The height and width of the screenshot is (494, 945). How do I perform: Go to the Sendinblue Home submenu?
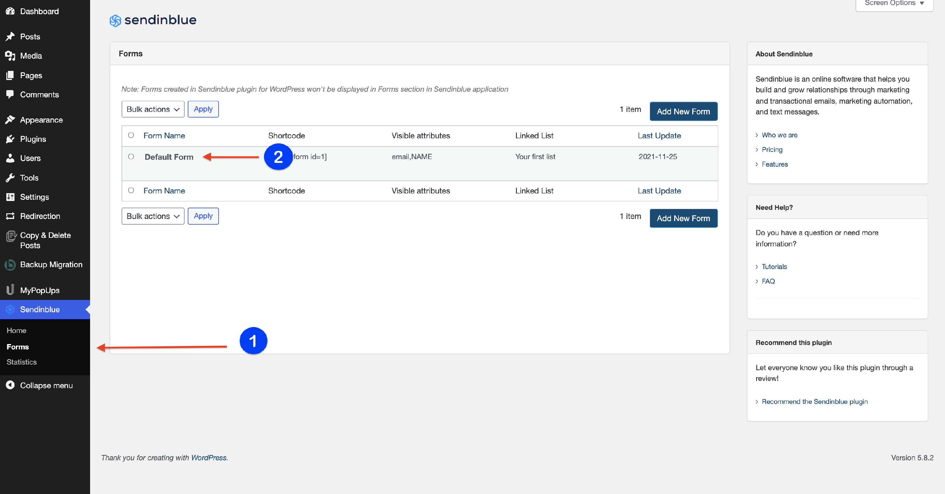[x=16, y=330]
